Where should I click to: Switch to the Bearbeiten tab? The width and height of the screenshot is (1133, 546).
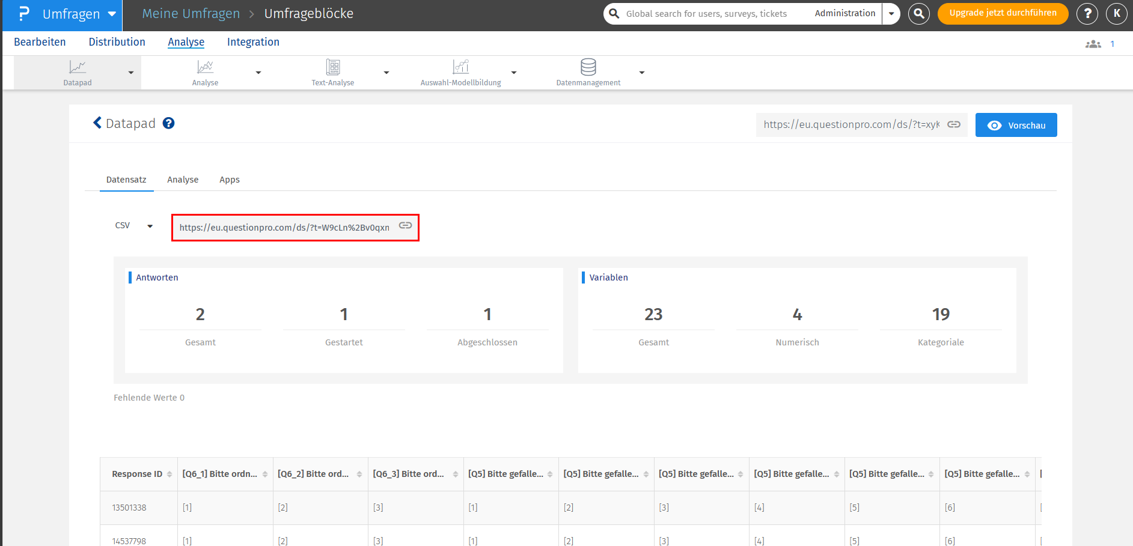point(40,42)
